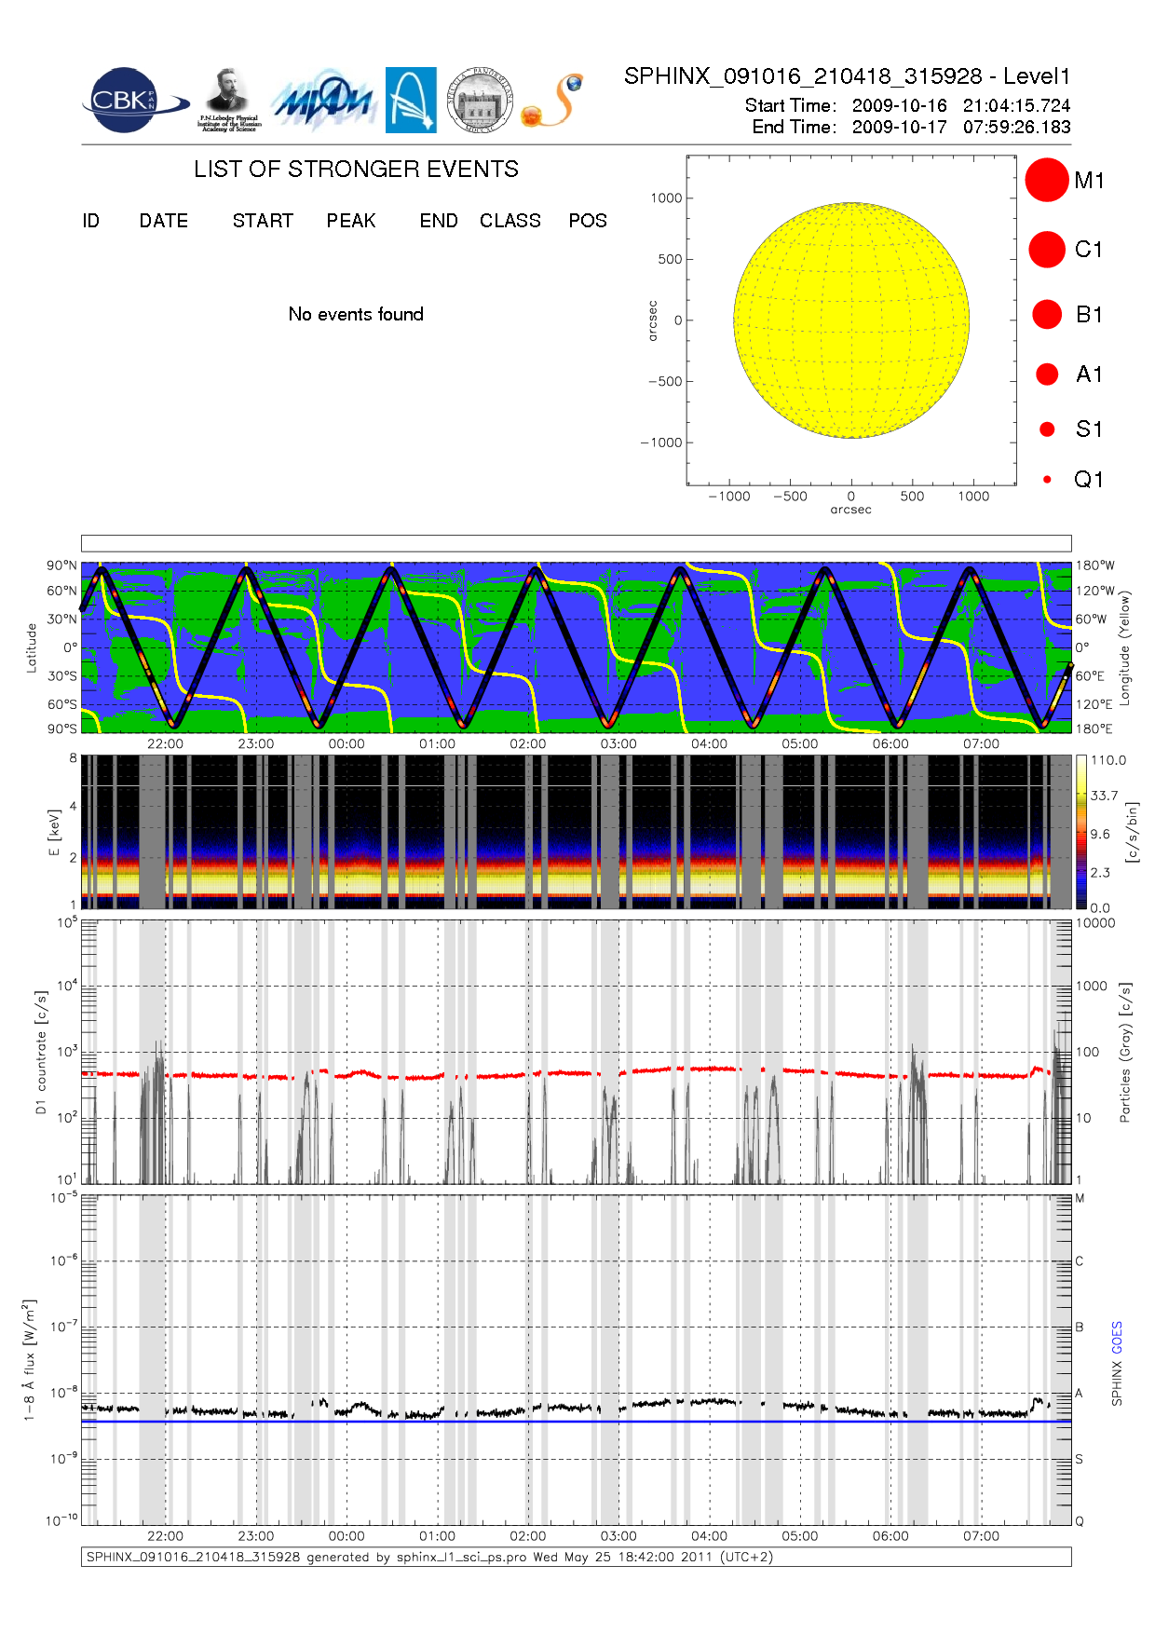The height and width of the screenshot is (1634, 1155).
Task: Select the A1 red circle in legend
Action: coord(1047,374)
